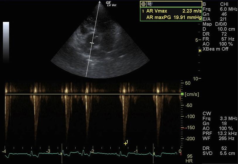Click the red marker on the velocity scale
This screenshot has width=238, height=164.
[x=182, y=128]
